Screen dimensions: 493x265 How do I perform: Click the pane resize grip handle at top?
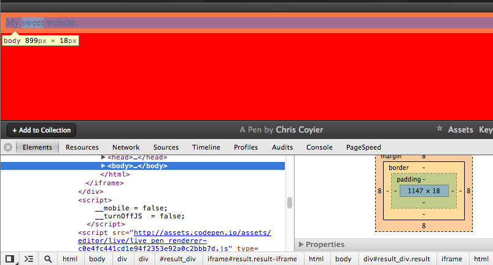tap(281, 7)
